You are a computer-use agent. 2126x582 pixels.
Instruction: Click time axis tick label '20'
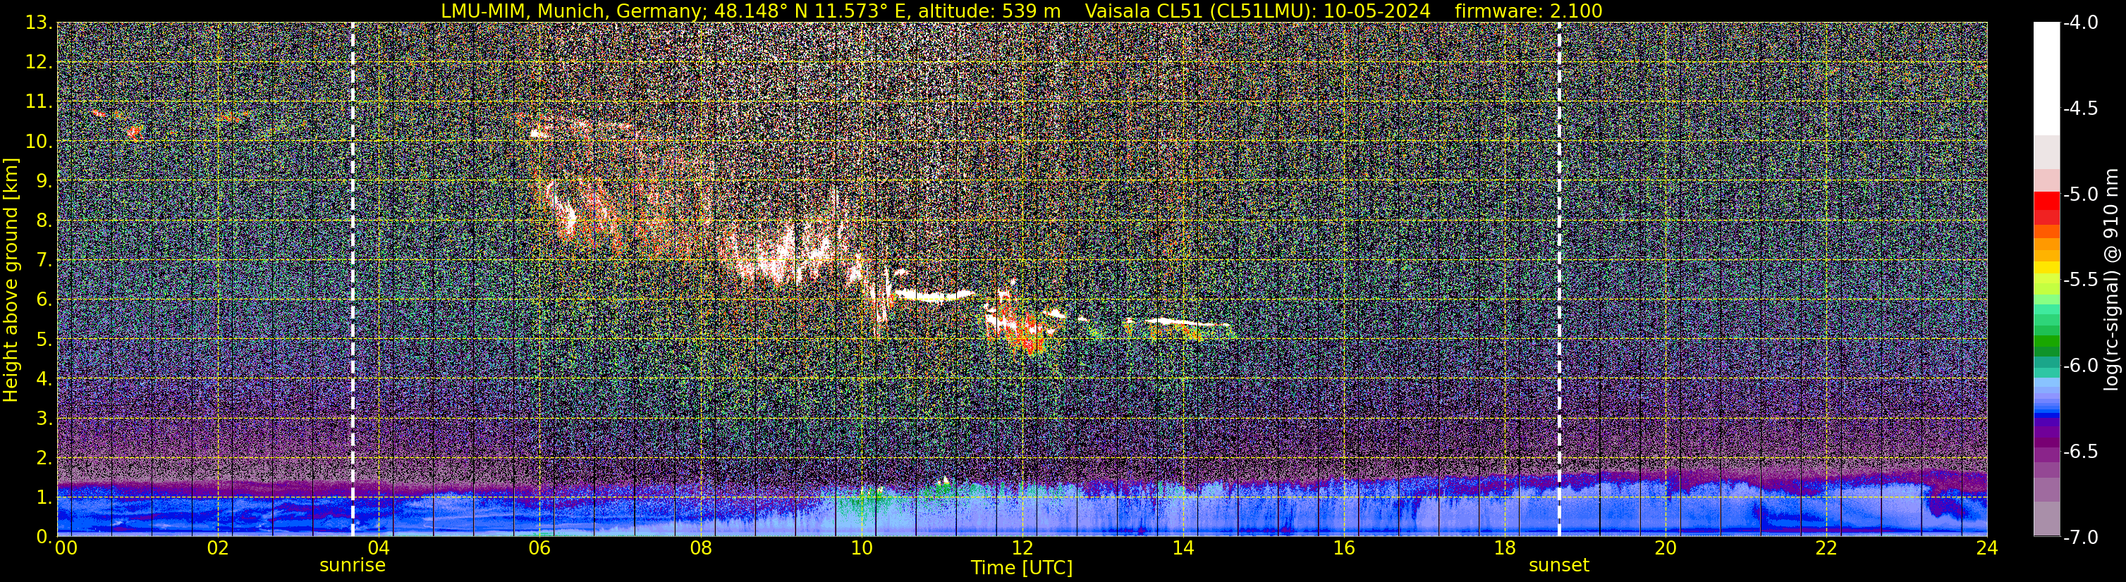1666,548
